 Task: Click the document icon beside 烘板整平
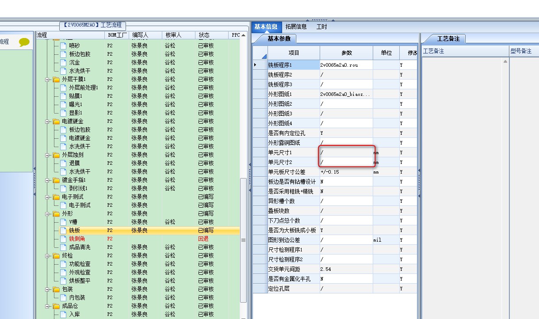[x=63, y=281]
